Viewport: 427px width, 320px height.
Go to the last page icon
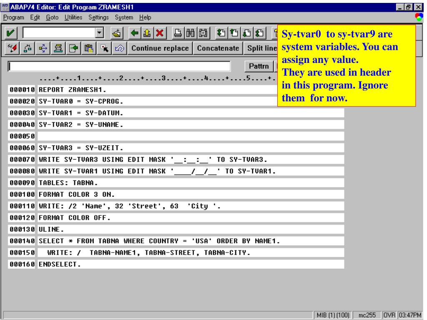[x=259, y=33]
